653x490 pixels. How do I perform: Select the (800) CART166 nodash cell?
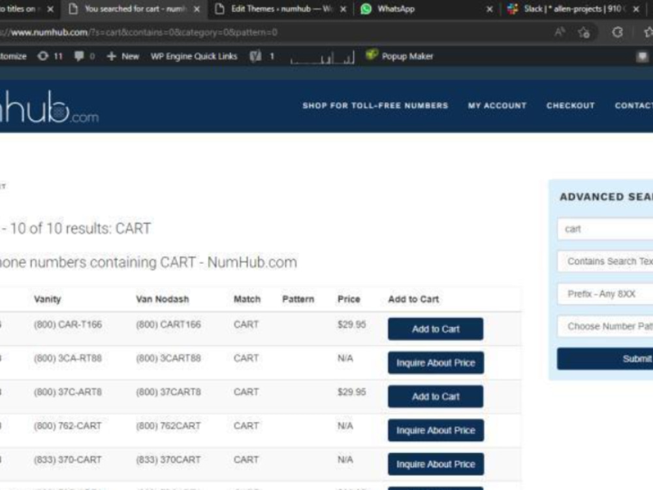point(168,324)
